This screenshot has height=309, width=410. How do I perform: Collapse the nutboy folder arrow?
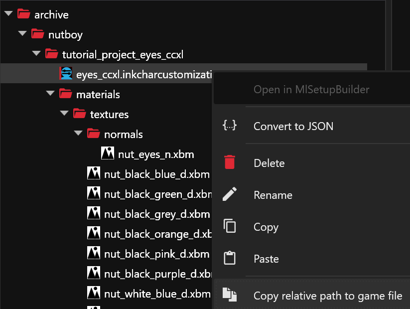[x=22, y=34]
